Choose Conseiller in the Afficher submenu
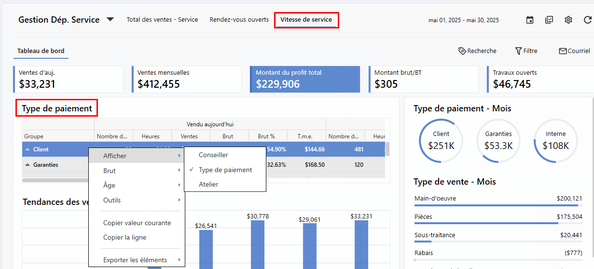594x269 pixels. tap(213, 155)
